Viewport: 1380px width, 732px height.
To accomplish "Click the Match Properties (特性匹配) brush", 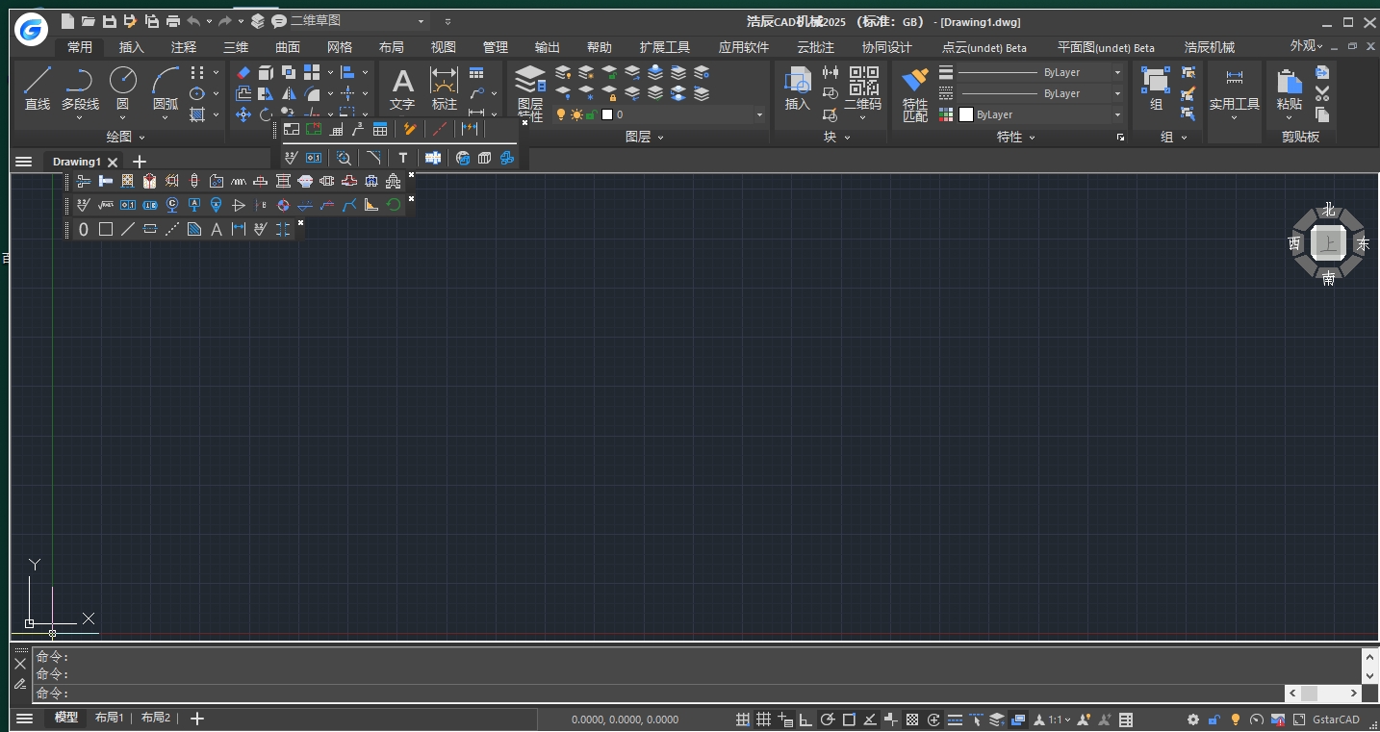I will click(915, 93).
